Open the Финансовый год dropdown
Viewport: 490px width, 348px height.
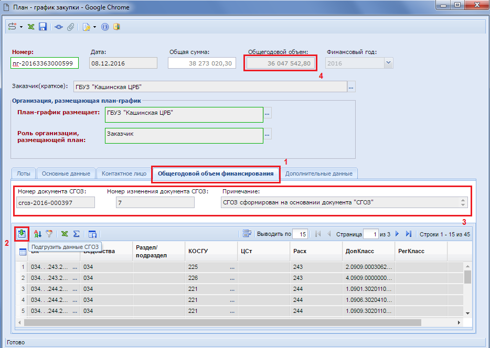click(388, 63)
